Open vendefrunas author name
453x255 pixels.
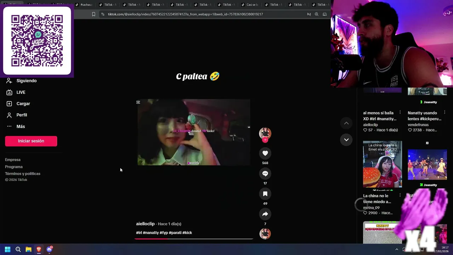coord(418,125)
